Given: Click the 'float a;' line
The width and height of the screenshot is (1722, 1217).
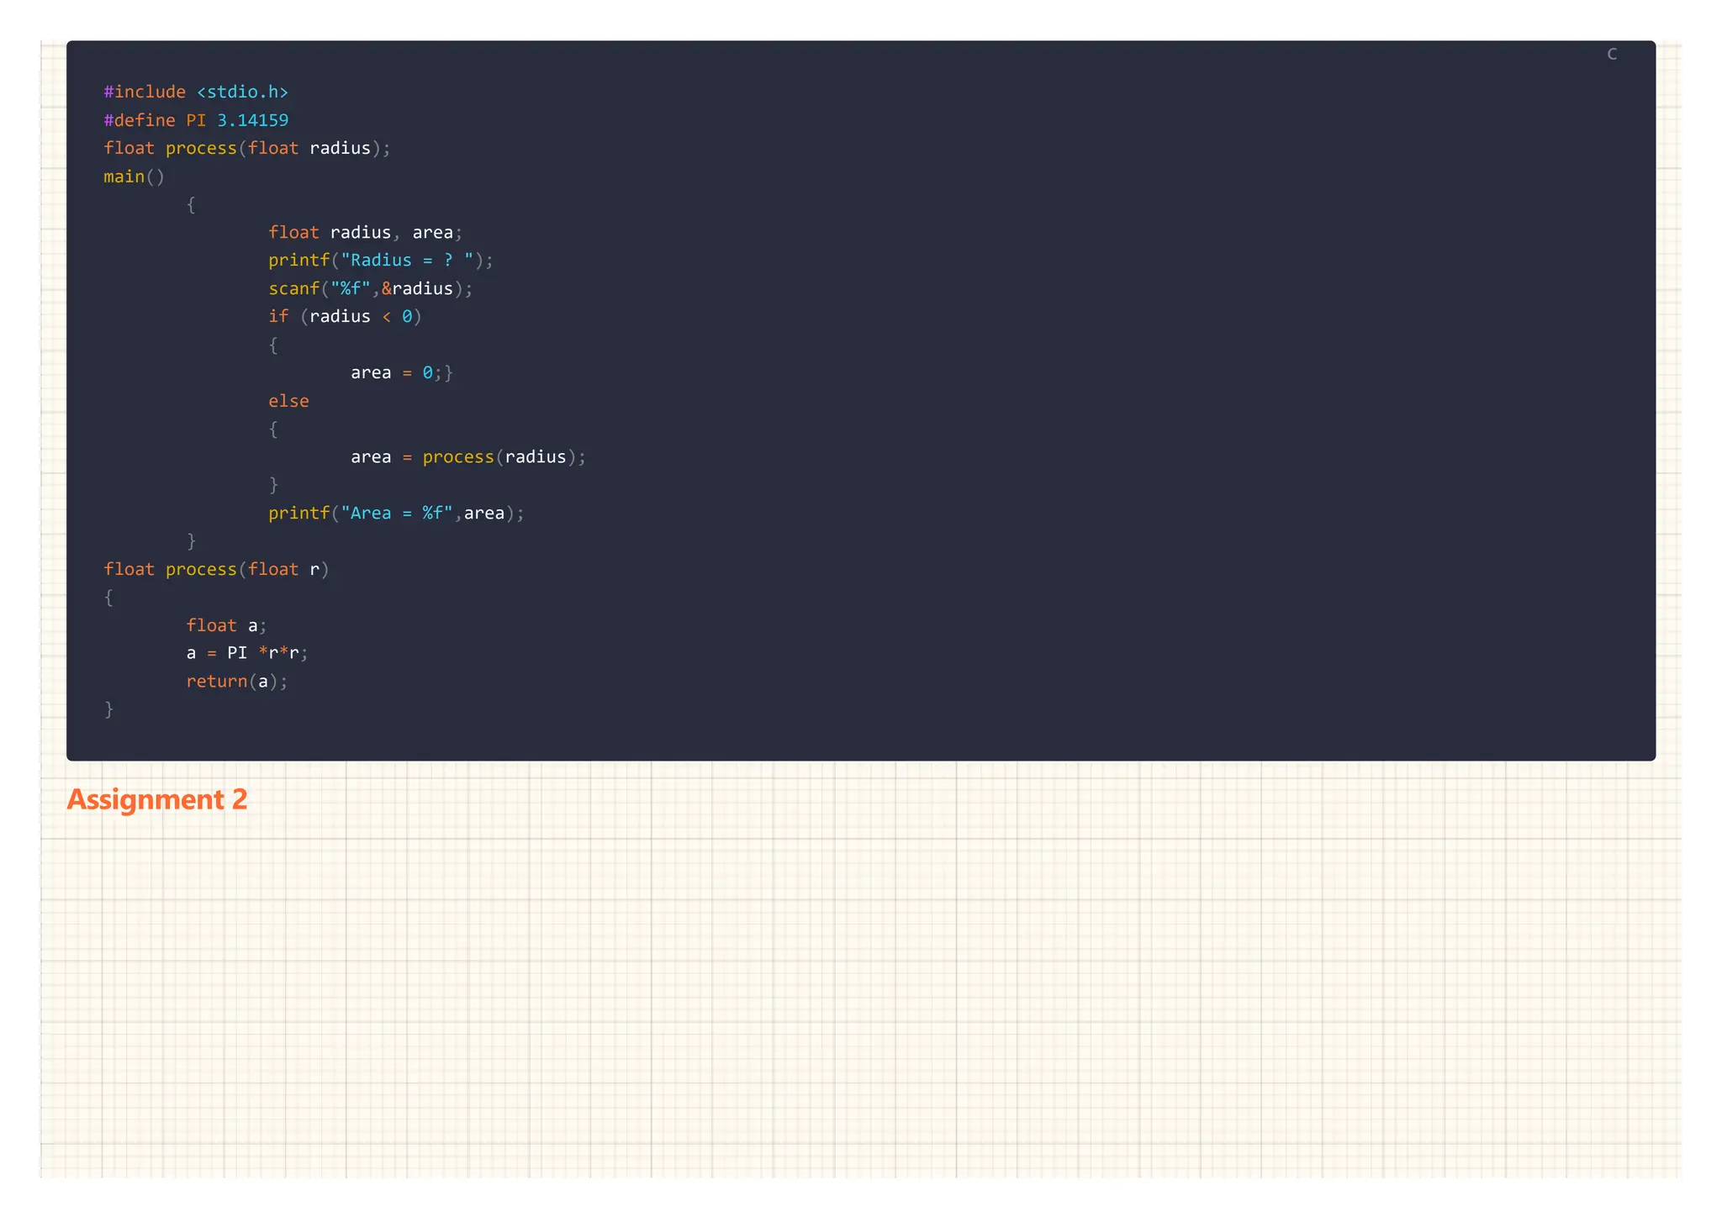Looking at the screenshot, I should pos(226,625).
